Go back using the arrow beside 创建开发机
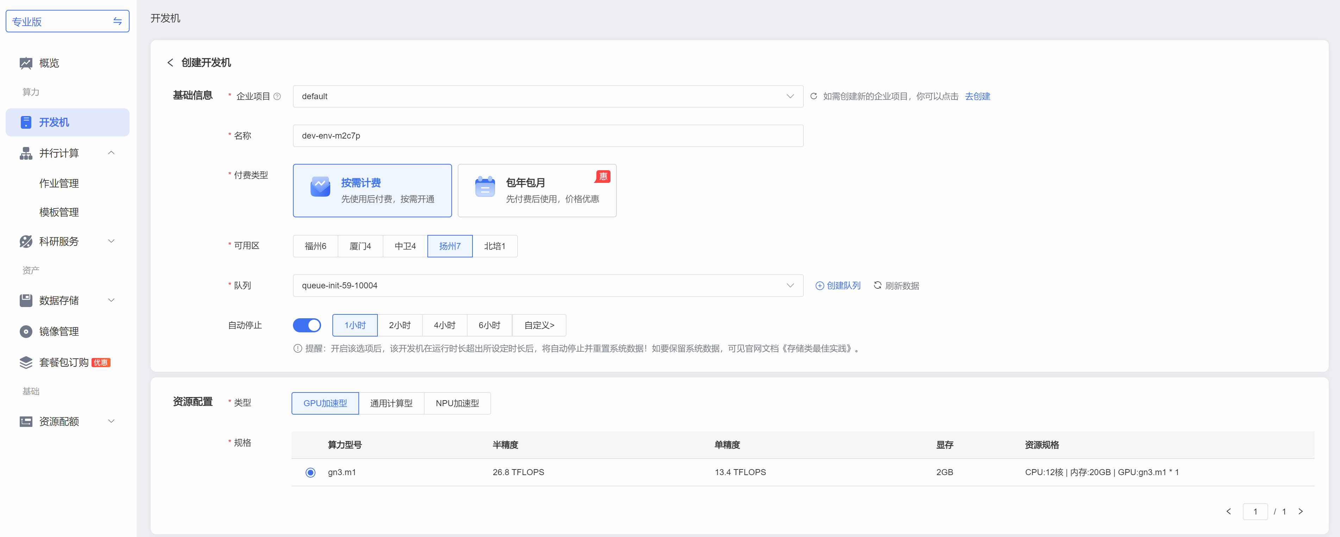The height and width of the screenshot is (537, 1340). (170, 63)
